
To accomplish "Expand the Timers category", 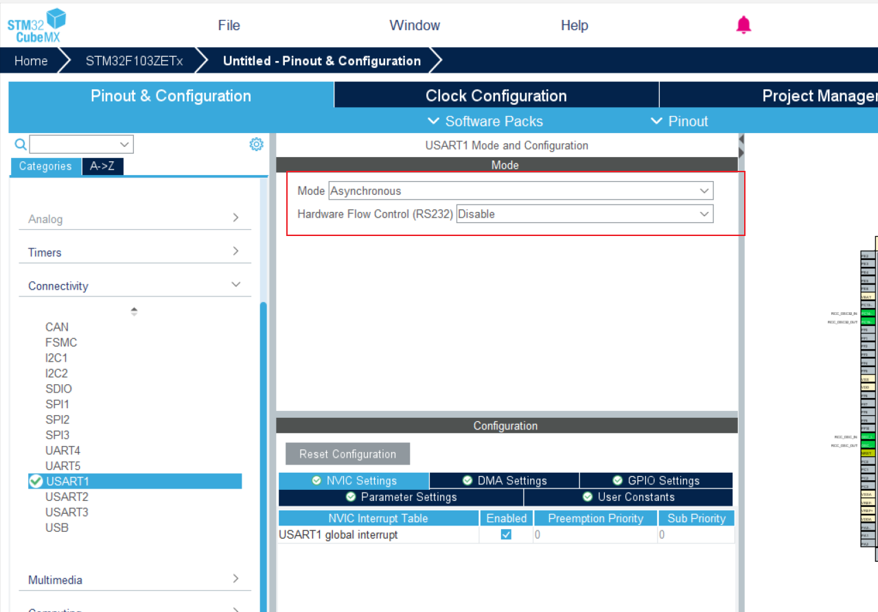I will pyautogui.click(x=134, y=252).
